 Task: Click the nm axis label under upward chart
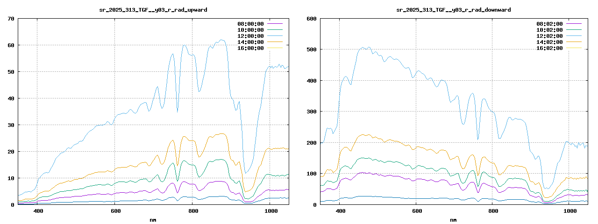tap(153, 220)
